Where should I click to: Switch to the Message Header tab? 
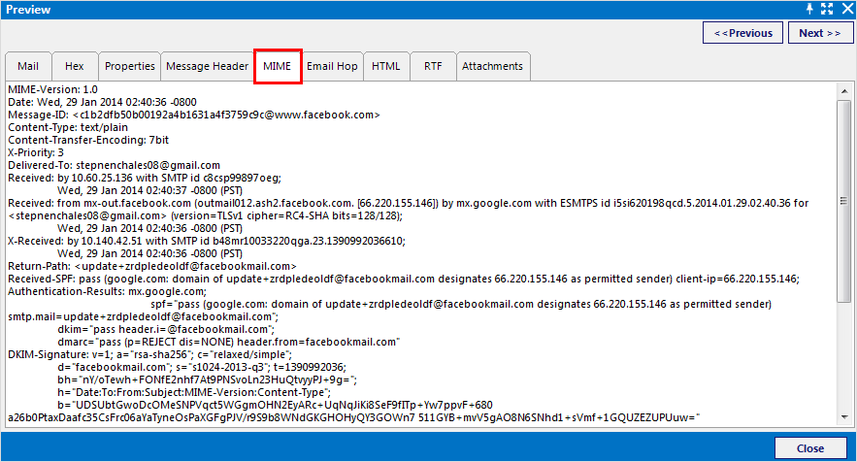[207, 66]
